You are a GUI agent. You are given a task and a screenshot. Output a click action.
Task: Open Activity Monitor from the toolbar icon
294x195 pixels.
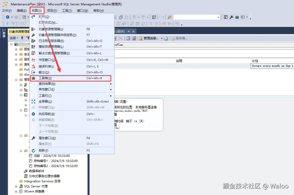154,17
